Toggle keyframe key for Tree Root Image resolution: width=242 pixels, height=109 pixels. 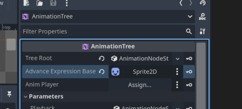tap(189, 58)
